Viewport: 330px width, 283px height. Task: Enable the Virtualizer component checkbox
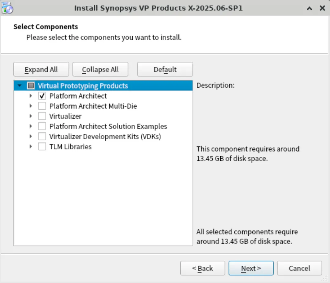[42, 116]
